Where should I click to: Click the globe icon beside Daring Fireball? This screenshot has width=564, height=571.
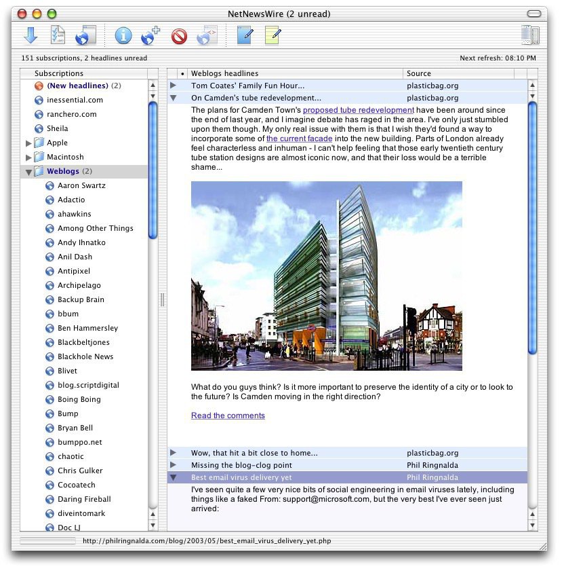[49, 499]
